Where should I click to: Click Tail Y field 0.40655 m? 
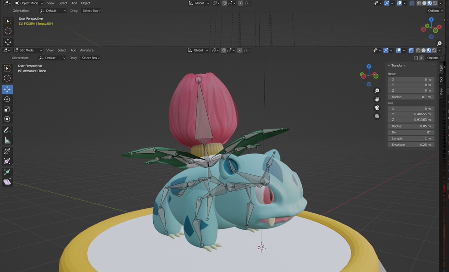click(411, 114)
